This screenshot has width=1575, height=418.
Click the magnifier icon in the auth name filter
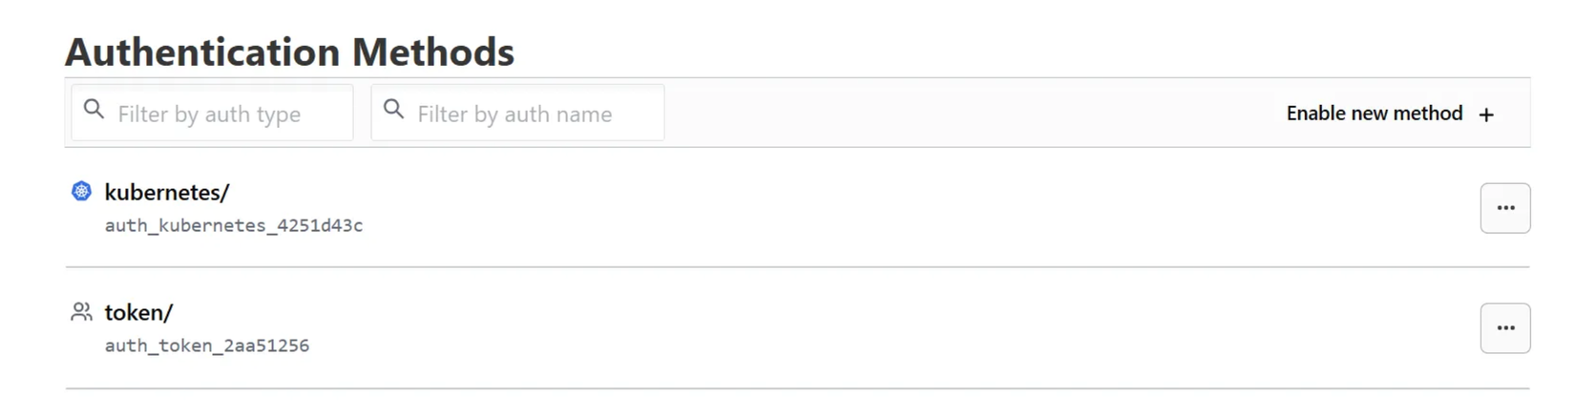click(393, 110)
